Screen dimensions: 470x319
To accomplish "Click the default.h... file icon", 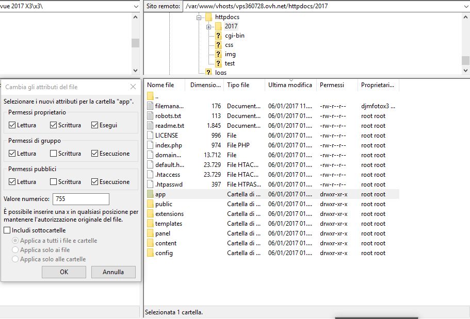I will [150, 165].
